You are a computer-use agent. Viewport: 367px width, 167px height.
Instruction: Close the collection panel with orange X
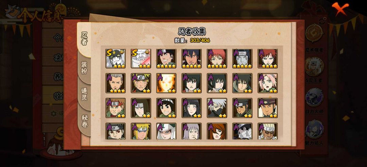click(x=340, y=8)
